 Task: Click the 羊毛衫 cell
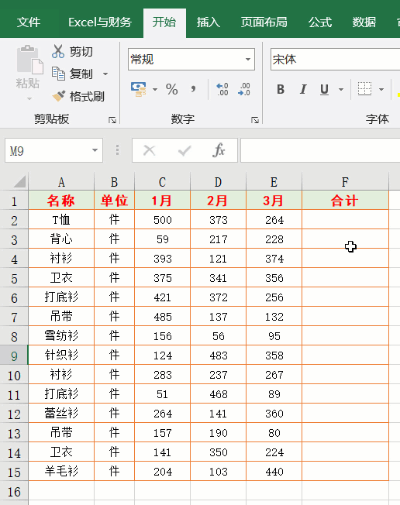click(x=61, y=471)
